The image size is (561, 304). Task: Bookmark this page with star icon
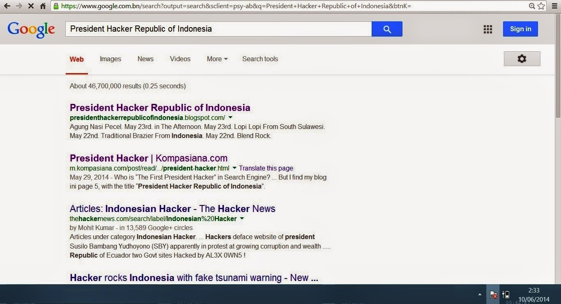coord(541,6)
